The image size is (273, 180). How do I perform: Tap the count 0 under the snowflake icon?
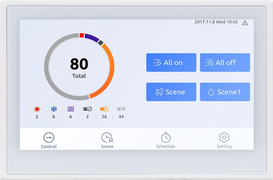[x=53, y=117]
